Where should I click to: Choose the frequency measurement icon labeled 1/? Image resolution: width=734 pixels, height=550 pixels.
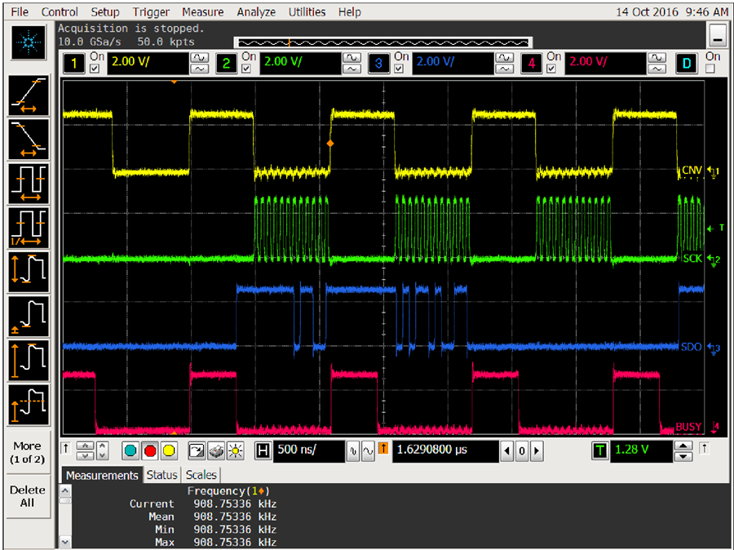coord(29,228)
